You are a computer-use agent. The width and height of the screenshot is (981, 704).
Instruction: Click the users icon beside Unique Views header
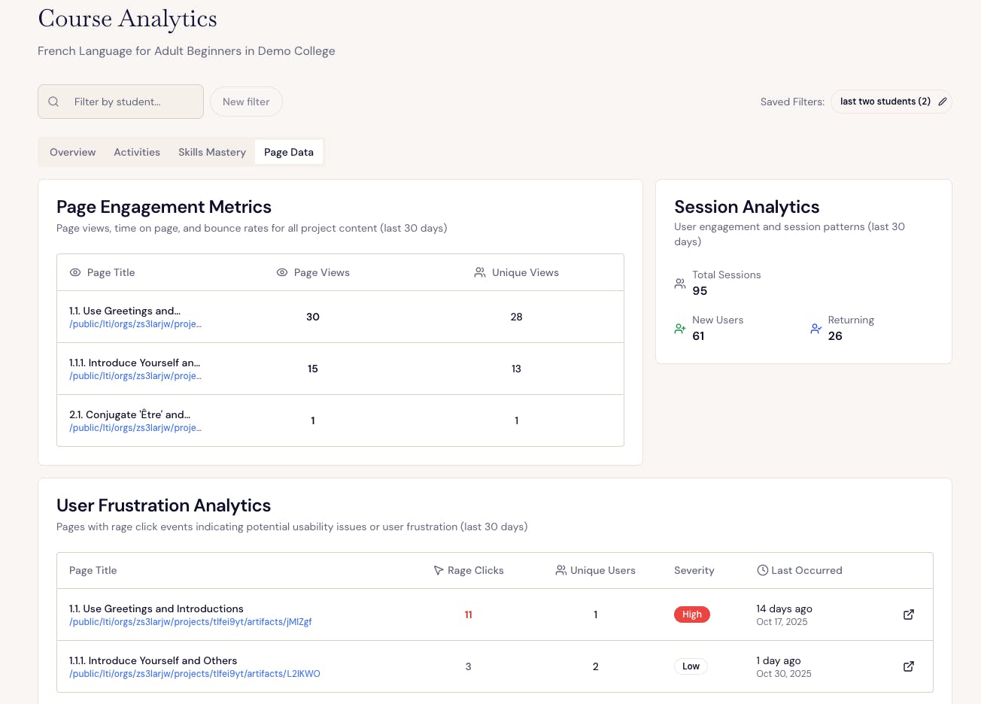pyautogui.click(x=480, y=272)
